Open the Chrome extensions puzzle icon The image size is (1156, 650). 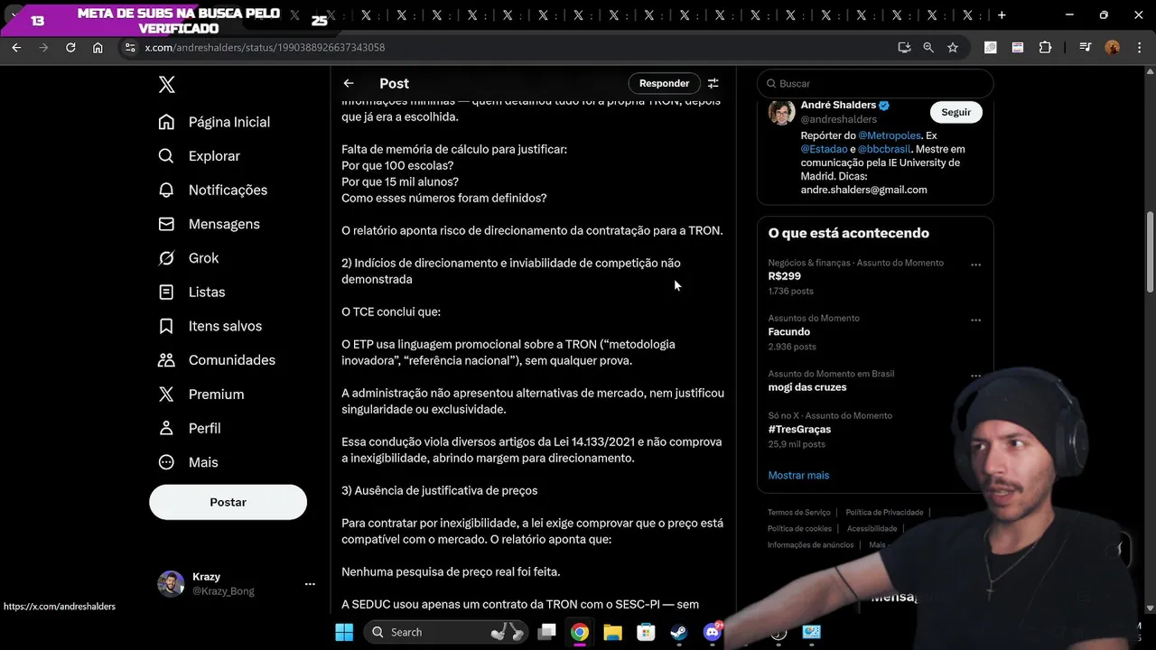[1045, 48]
